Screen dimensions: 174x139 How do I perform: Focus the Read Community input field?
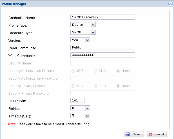(x=103, y=47)
